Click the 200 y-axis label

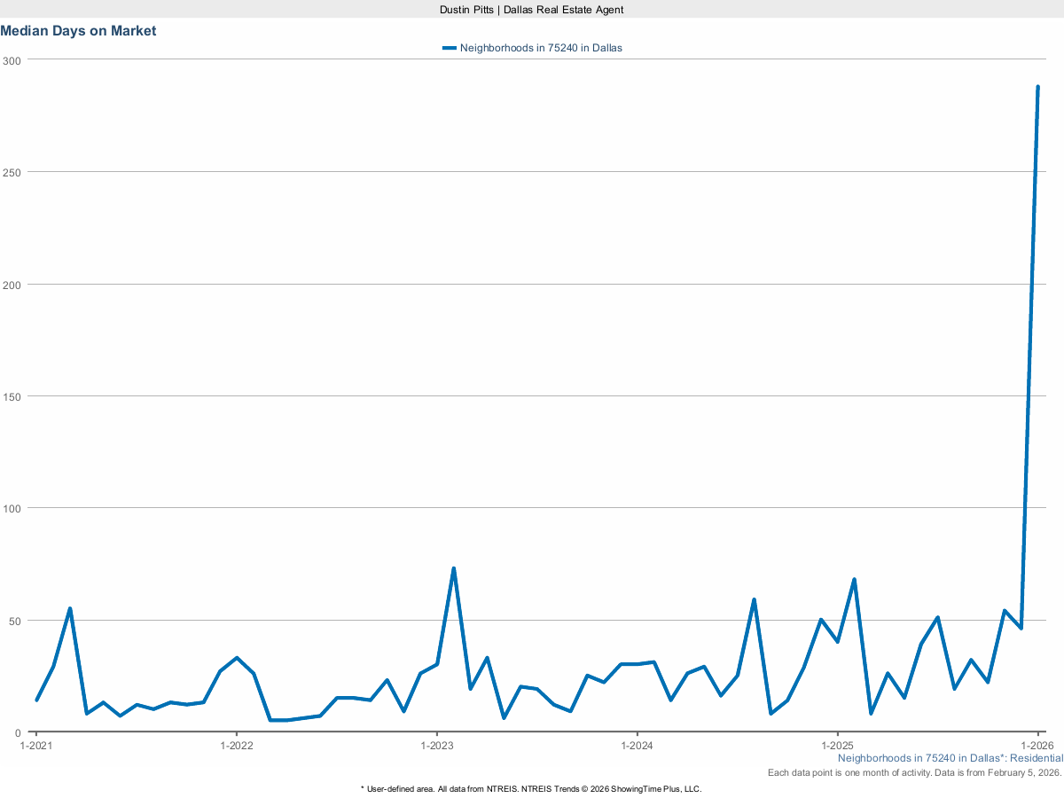coord(11,285)
